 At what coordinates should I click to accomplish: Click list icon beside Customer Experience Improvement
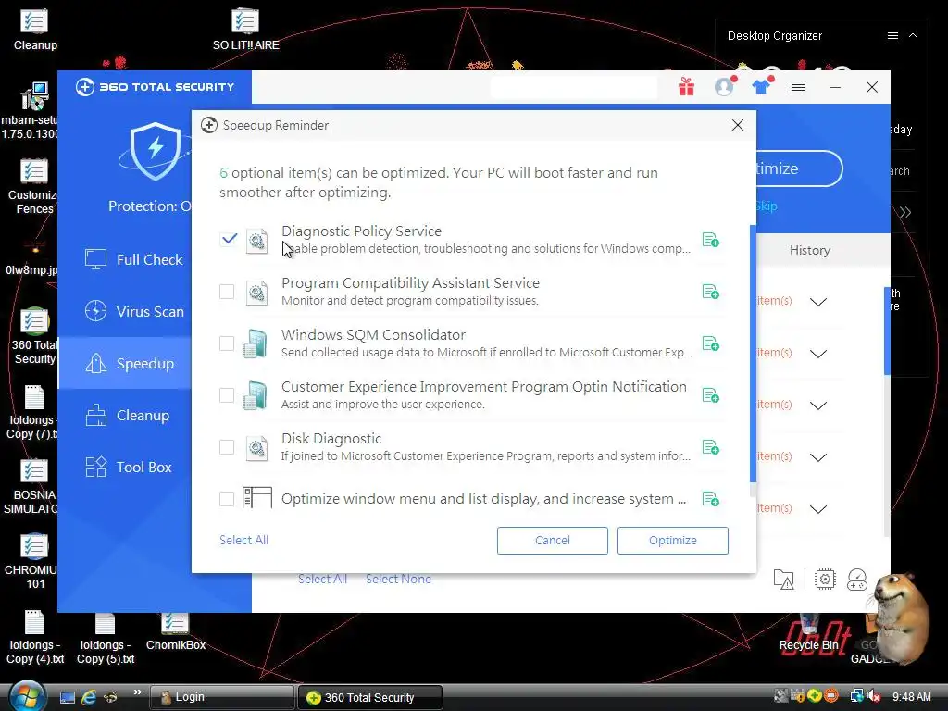tap(710, 396)
